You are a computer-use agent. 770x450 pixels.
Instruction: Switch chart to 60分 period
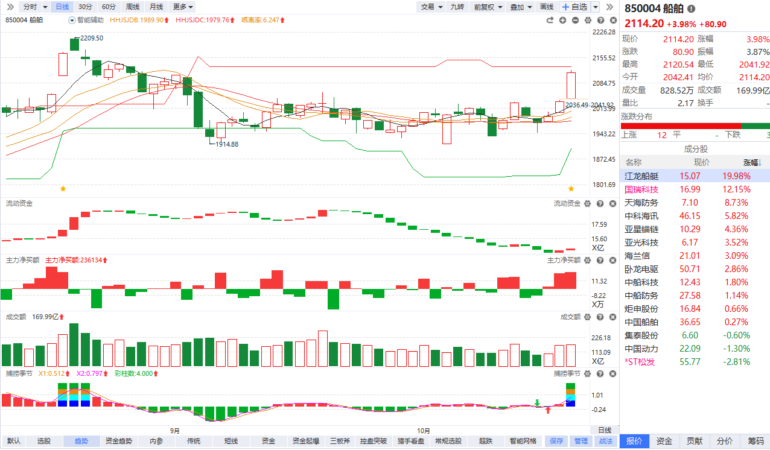point(109,7)
